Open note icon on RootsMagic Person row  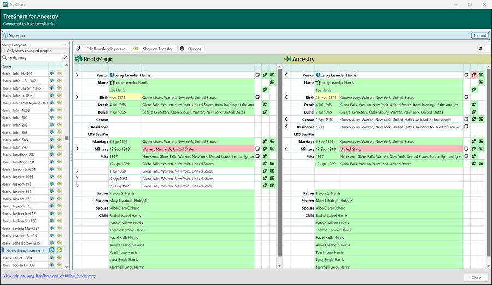tap(257, 75)
